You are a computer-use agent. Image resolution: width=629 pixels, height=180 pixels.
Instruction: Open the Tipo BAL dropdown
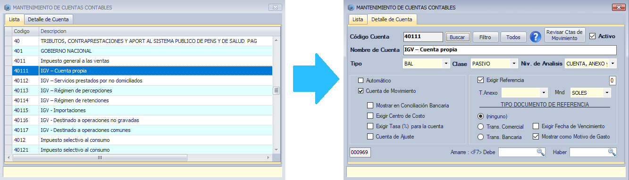click(445, 63)
